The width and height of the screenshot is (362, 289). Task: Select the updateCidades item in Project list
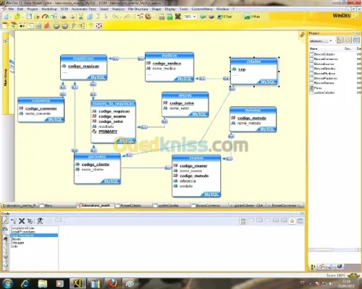click(324, 92)
